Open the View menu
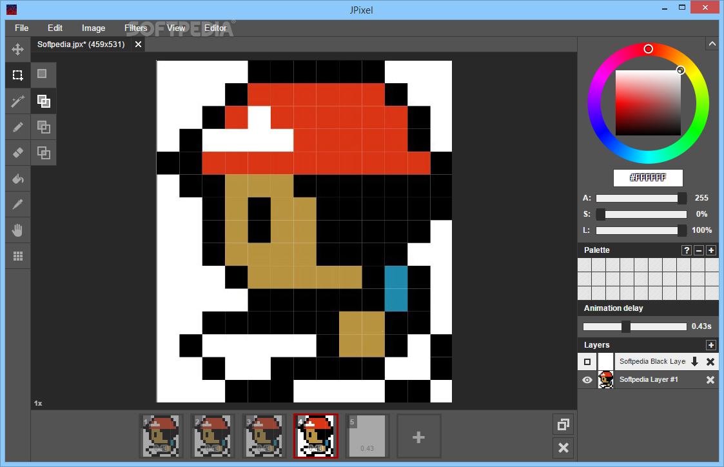 pyautogui.click(x=176, y=28)
